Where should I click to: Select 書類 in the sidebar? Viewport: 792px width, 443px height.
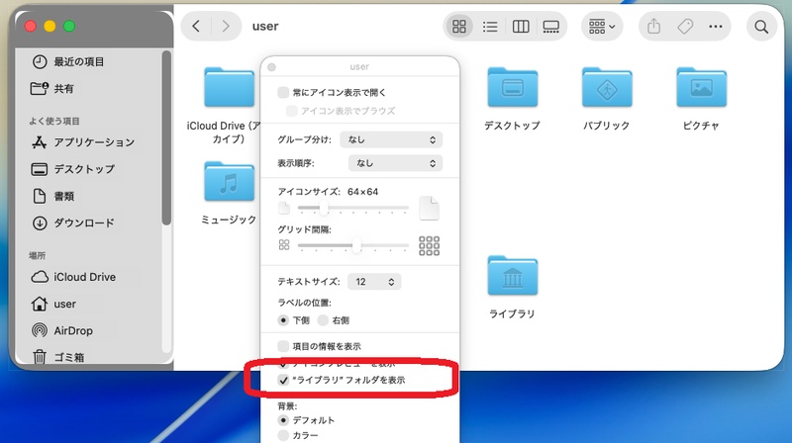point(53,196)
